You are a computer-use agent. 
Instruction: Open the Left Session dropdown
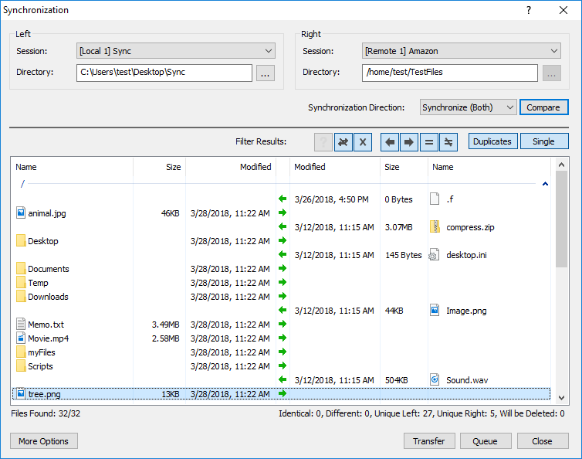click(175, 51)
